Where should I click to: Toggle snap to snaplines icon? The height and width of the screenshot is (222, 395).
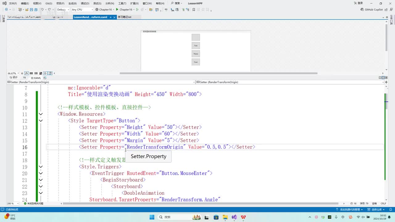point(45,73)
